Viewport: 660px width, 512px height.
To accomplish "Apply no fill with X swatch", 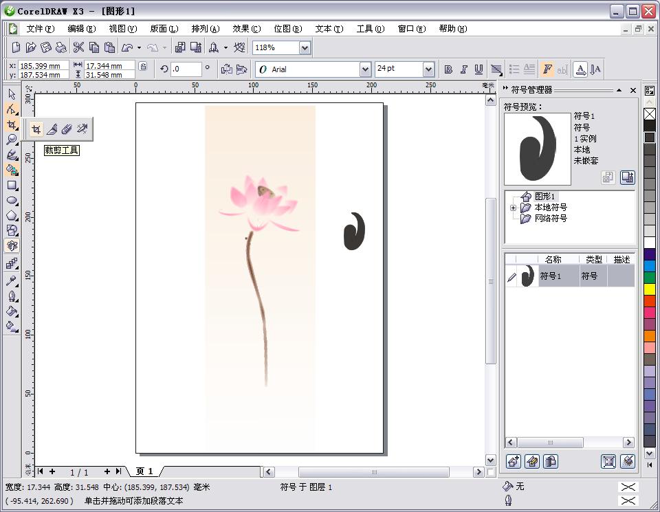I will [x=650, y=114].
